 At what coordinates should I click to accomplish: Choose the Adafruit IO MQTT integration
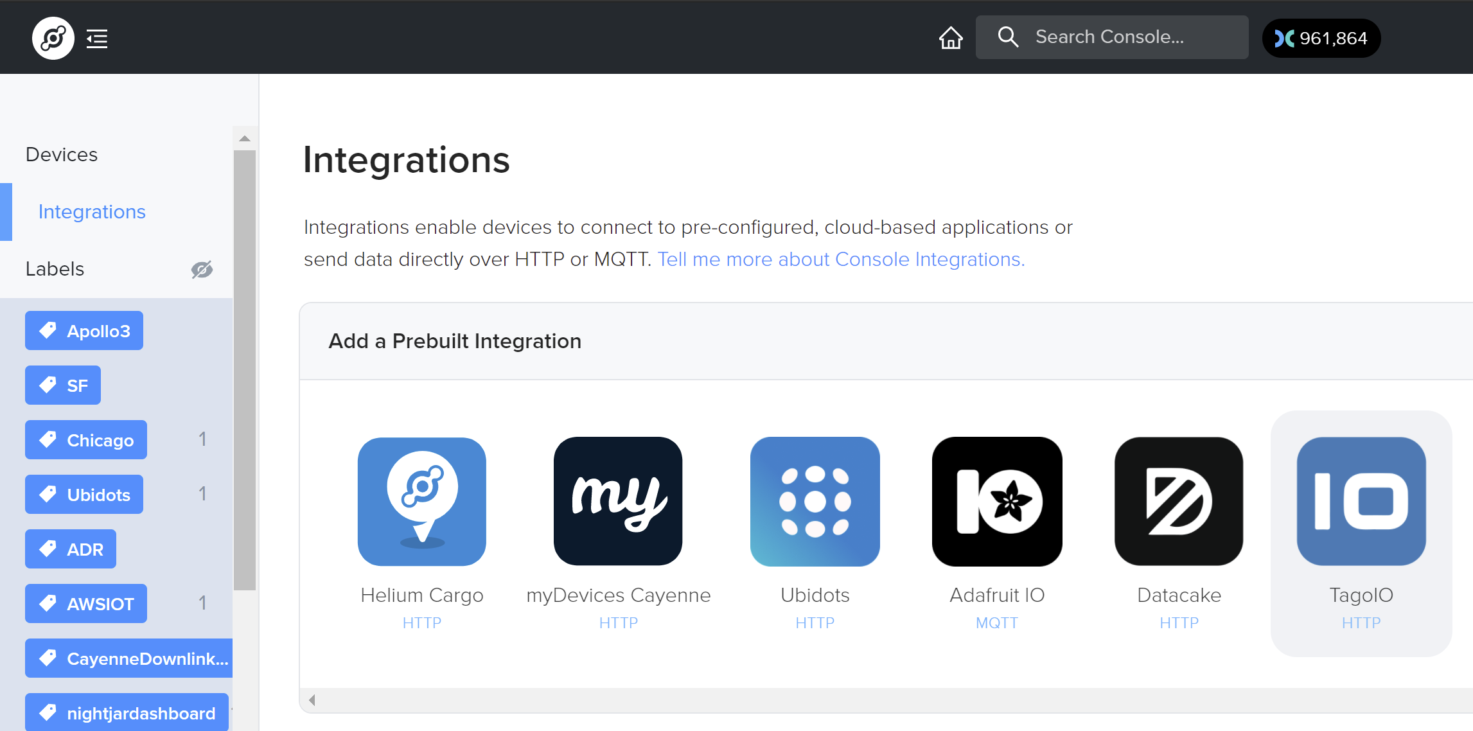pos(997,502)
